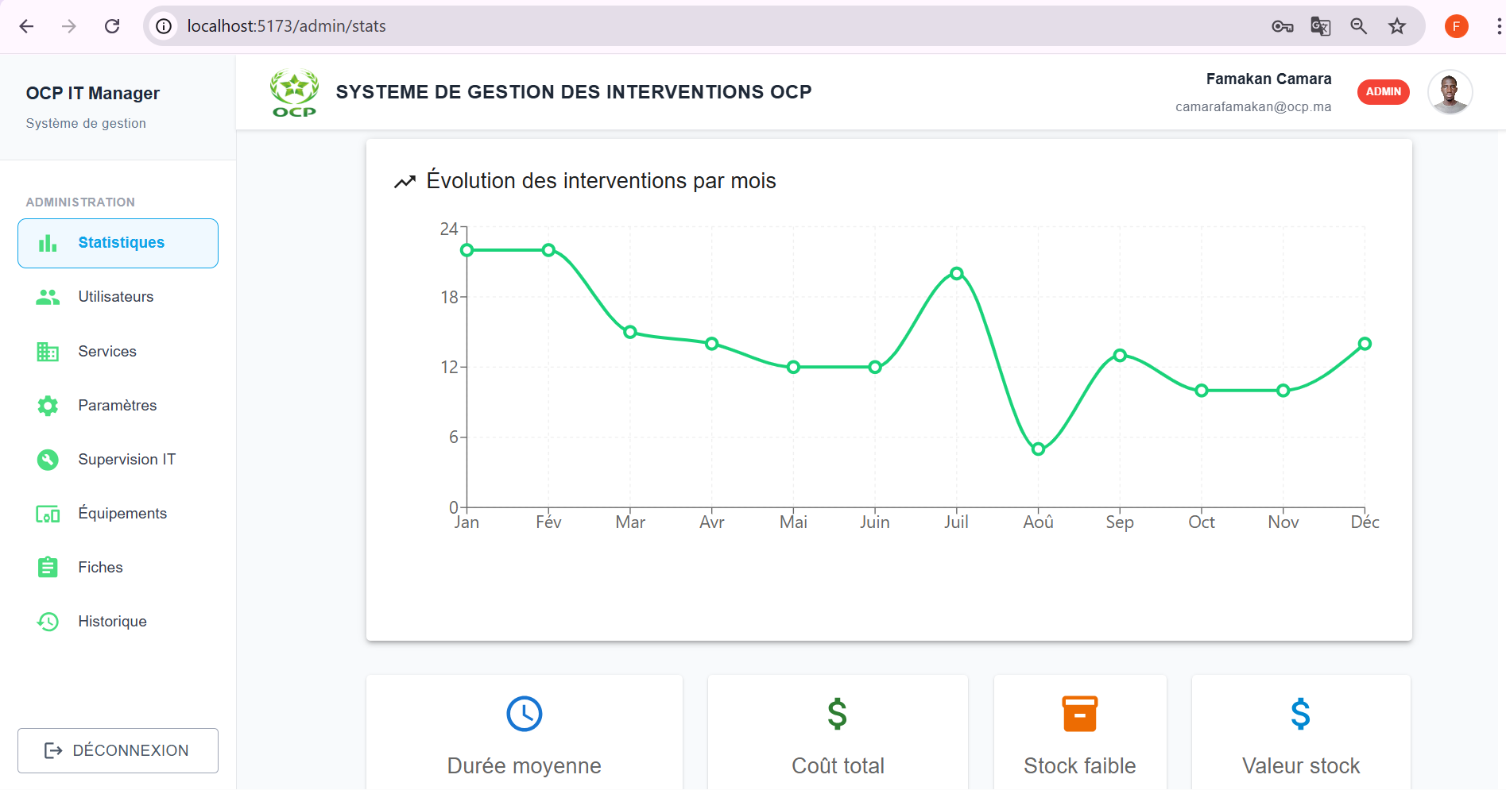This screenshot has width=1506, height=790.
Task: Click the Juil data point on chart
Action: click(957, 274)
